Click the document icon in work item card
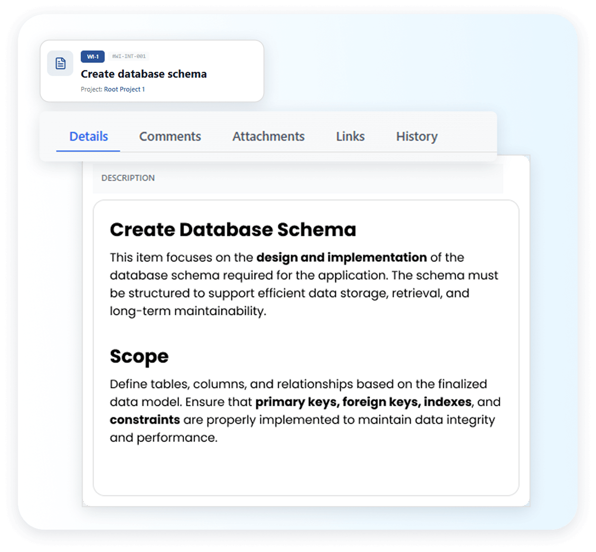The image size is (596, 552). [x=60, y=63]
